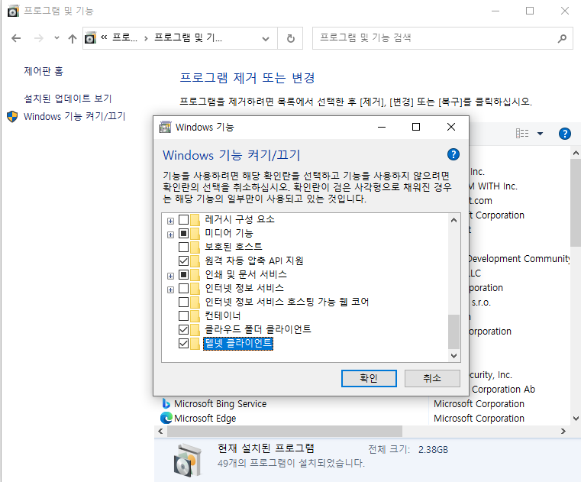Check the 인터넷 정보 서비스 checkbox
The height and width of the screenshot is (482, 581).
point(183,288)
